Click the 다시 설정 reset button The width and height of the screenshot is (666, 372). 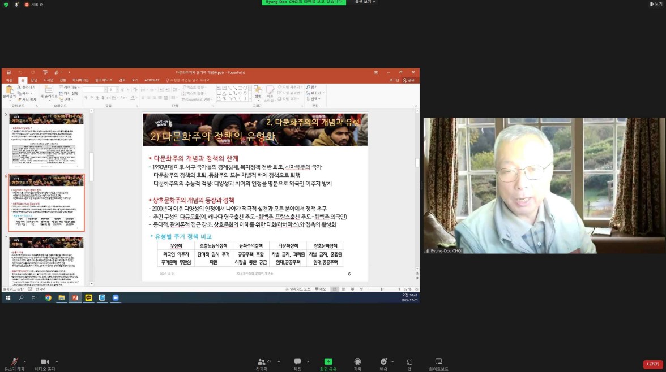tap(69, 93)
